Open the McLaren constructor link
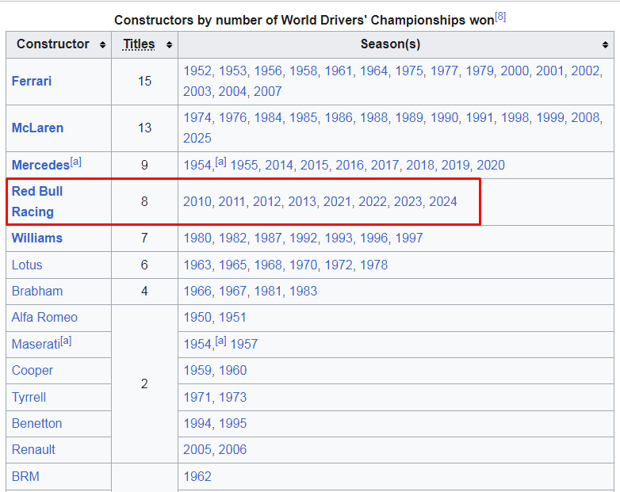Image resolution: width=620 pixels, height=492 pixels. [x=37, y=128]
